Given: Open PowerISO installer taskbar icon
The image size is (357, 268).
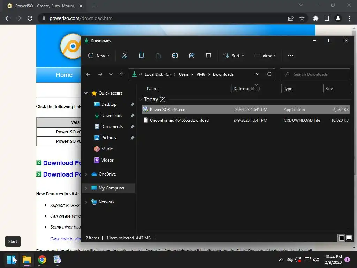Looking at the screenshot, I should coord(57,260).
